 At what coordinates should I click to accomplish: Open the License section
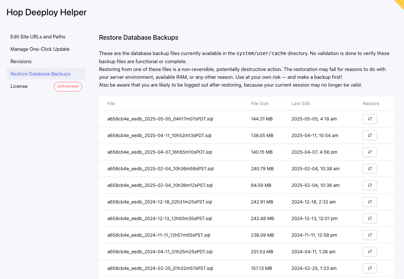coord(19,86)
